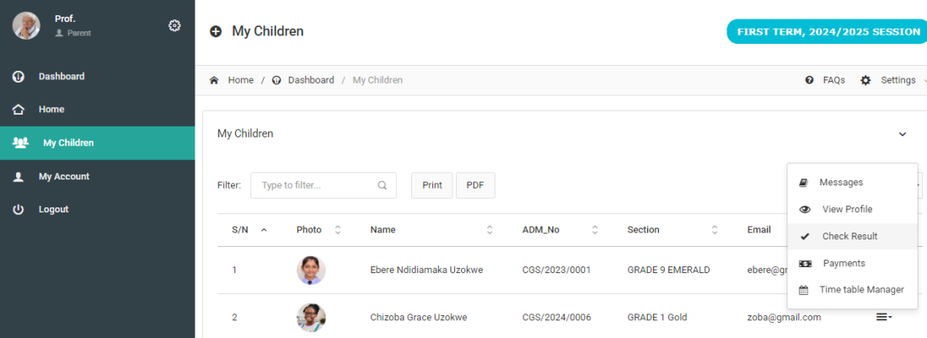Open the action menu icon for Chizoba's row
The image size is (927, 338).
click(884, 317)
